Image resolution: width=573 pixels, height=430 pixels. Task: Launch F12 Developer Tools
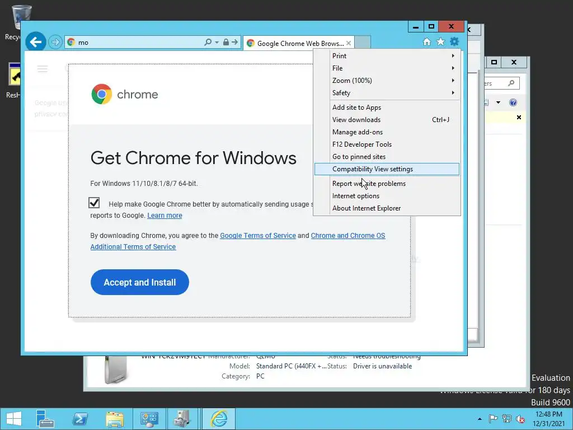tap(387, 144)
